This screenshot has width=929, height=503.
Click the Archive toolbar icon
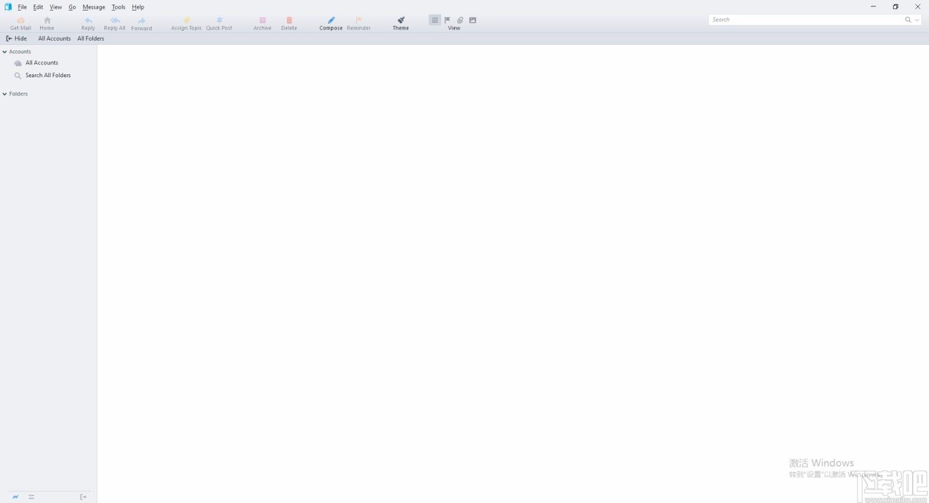click(x=262, y=20)
